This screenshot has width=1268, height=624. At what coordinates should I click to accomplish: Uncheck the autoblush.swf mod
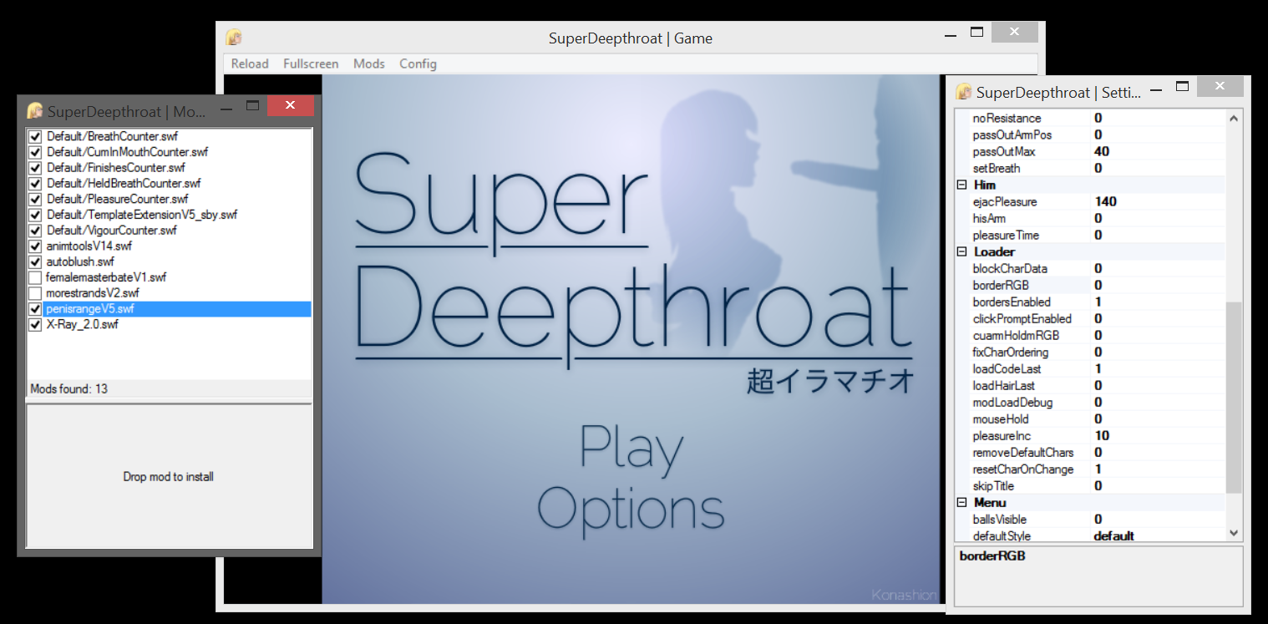[x=35, y=261]
